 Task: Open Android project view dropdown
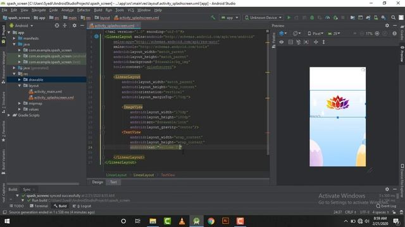point(22,26)
